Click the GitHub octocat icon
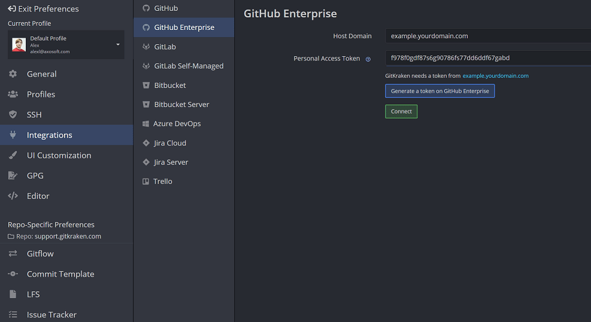The width and height of the screenshot is (591, 322). click(x=146, y=8)
